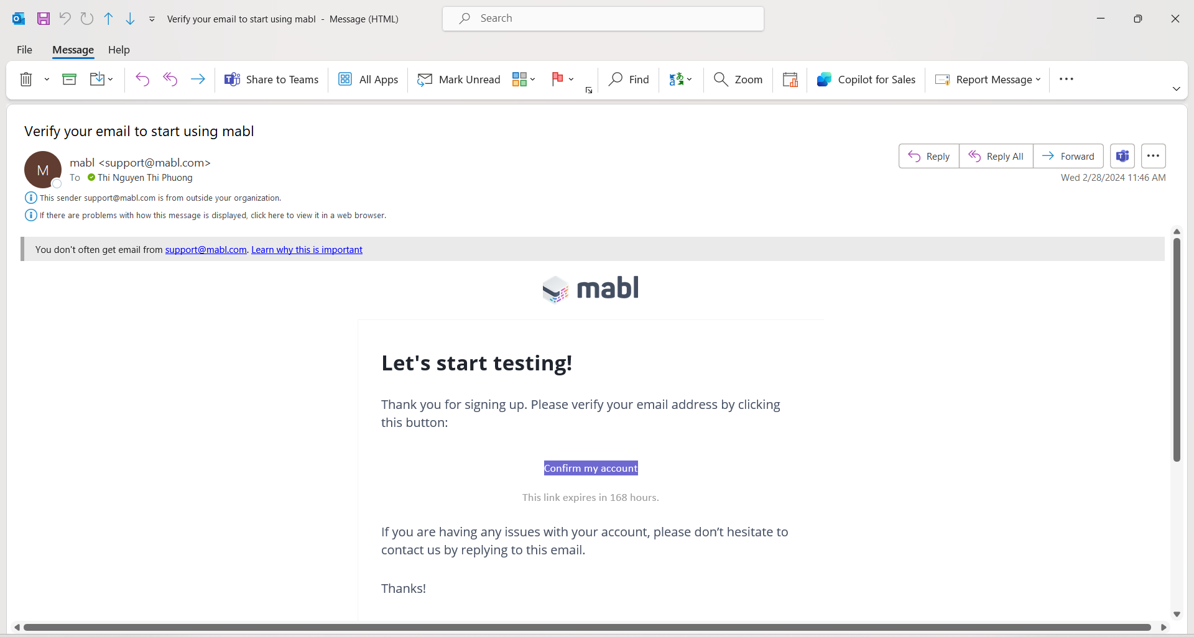
Task: Mark the message as unread
Action: (458, 79)
